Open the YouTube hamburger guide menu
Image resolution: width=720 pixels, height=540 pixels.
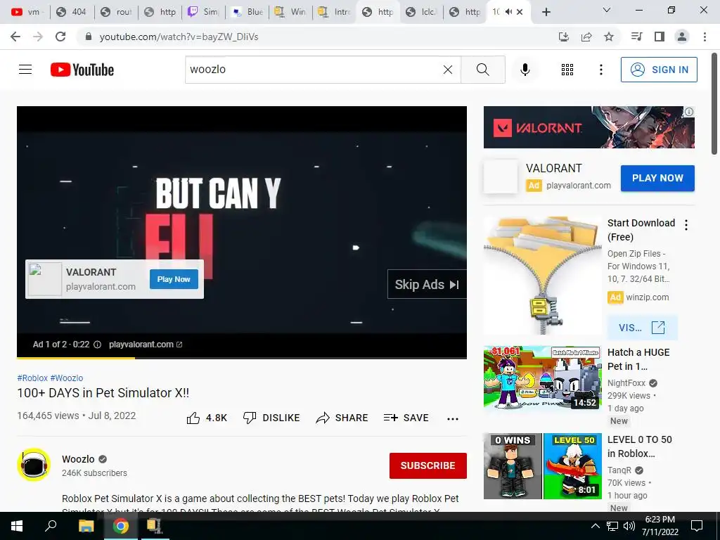pyautogui.click(x=25, y=70)
